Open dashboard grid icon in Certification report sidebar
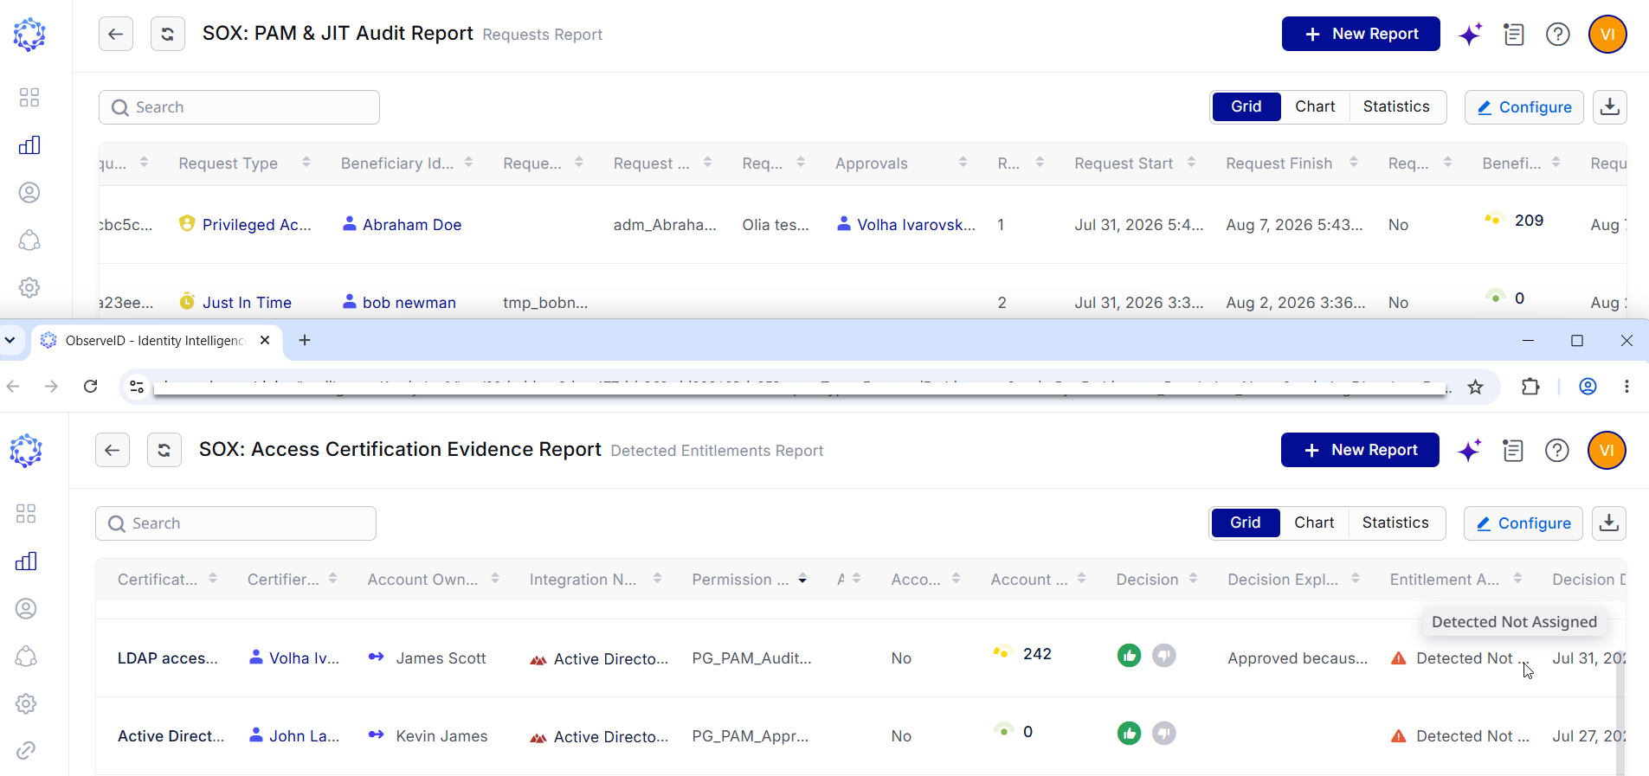The width and height of the screenshot is (1649, 776). coord(26,514)
